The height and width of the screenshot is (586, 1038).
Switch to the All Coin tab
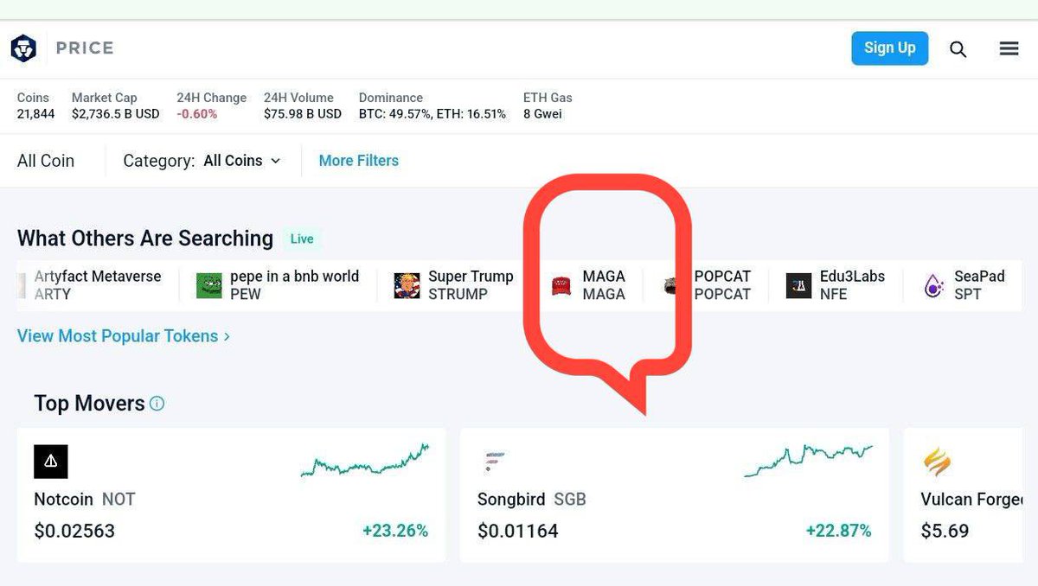tap(45, 161)
